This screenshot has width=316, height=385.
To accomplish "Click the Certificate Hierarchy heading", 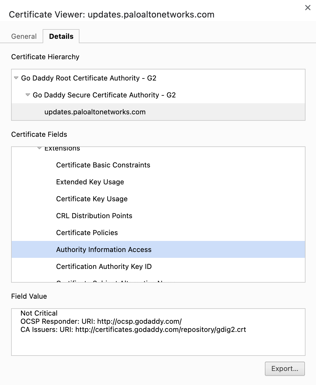I will coord(45,57).
